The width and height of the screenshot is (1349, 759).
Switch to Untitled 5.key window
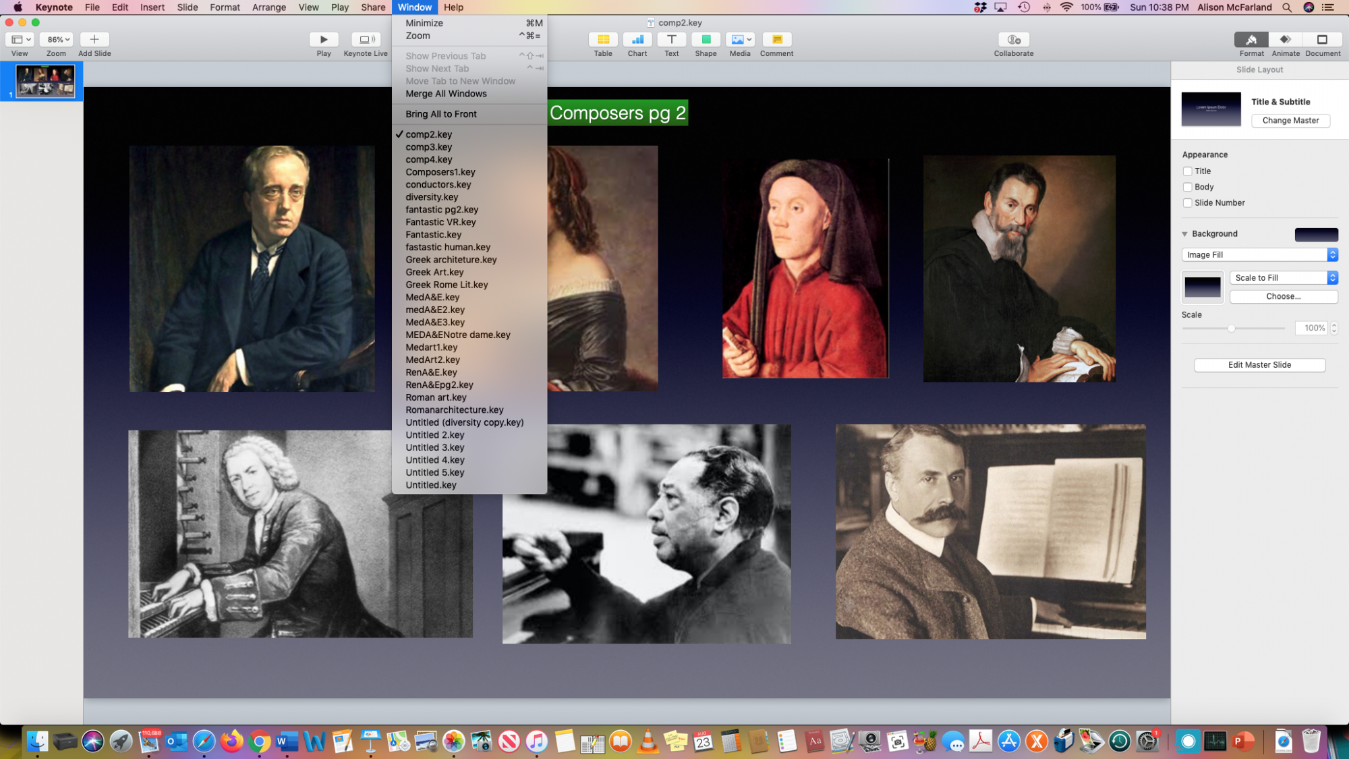[x=469, y=472]
